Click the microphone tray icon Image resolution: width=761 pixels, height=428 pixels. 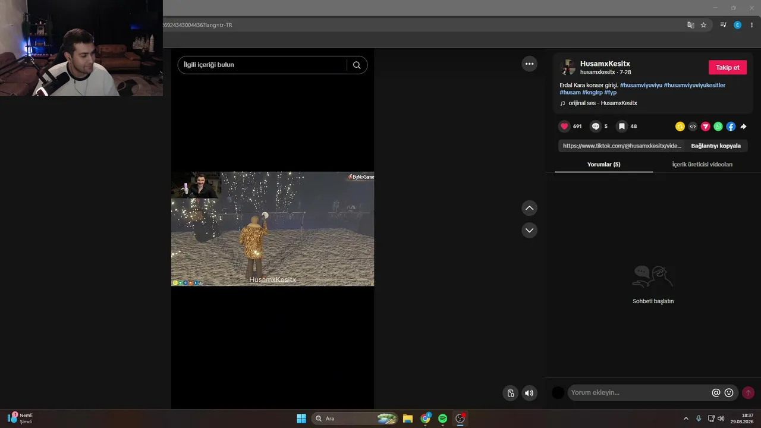tap(699, 418)
